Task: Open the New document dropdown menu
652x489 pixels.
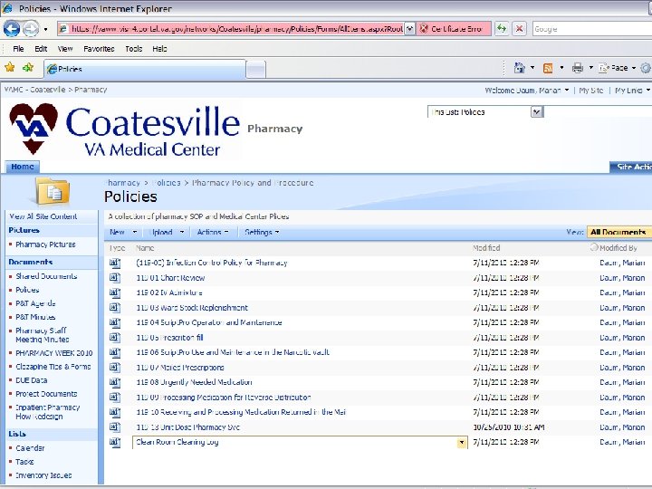Action: tap(123, 233)
